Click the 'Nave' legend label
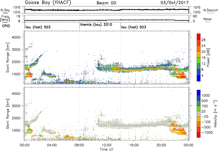The width and height of the screenshot is (218, 151). coord(207,19)
